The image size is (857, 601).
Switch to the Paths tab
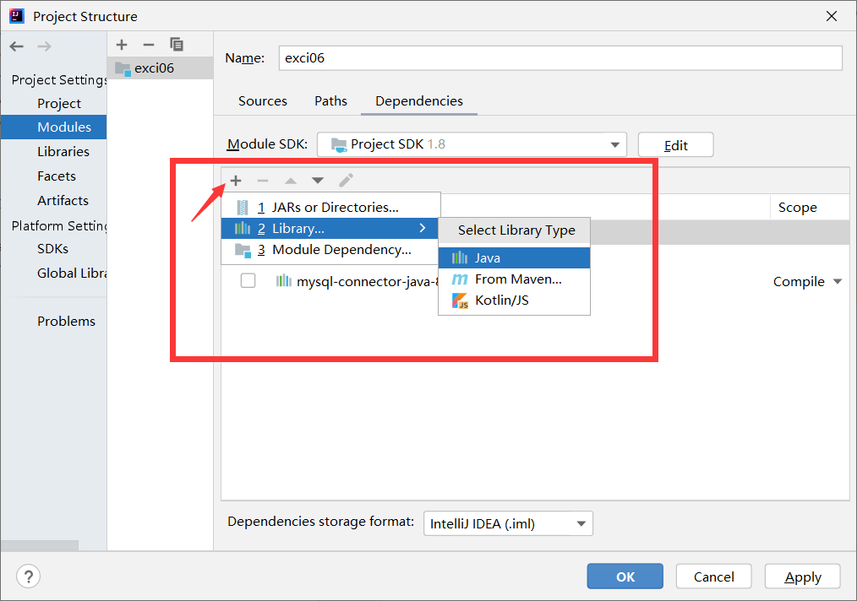click(x=330, y=101)
